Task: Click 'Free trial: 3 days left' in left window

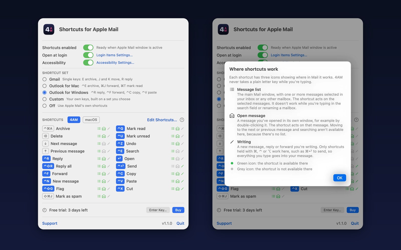Action: coord(68,210)
